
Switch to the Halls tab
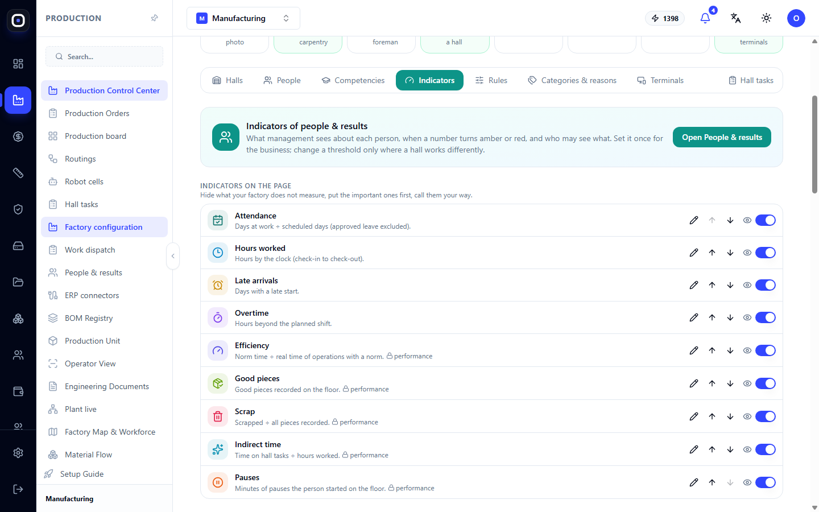tap(227, 80)
